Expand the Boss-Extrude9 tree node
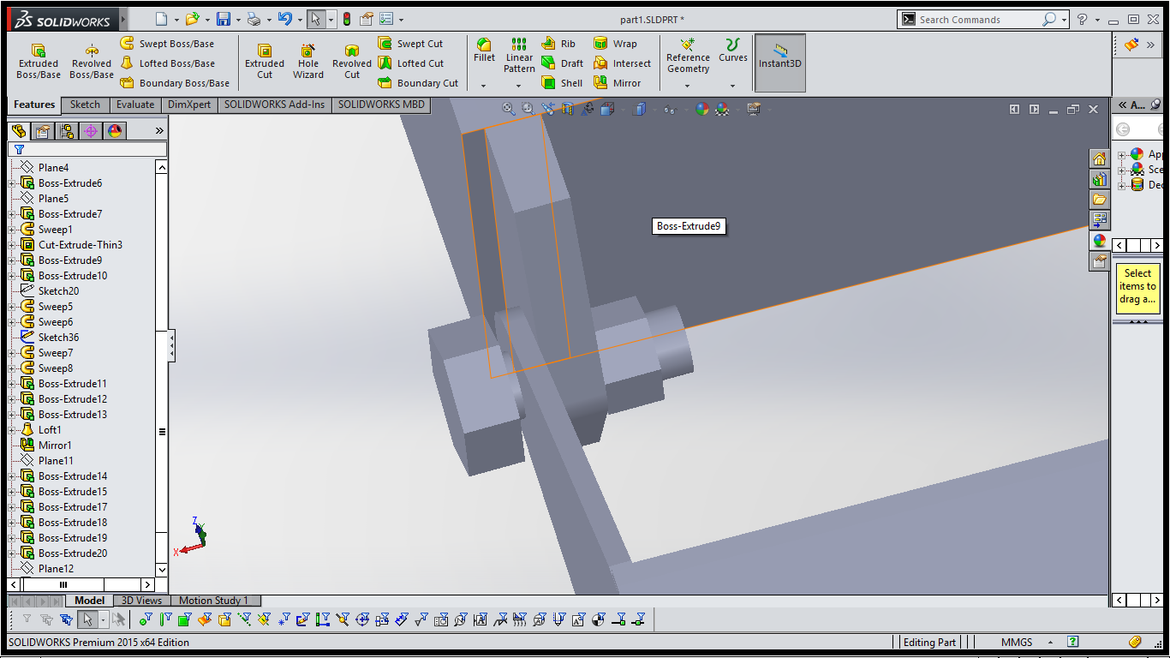 pyautogui.click(x=13, y=260)
